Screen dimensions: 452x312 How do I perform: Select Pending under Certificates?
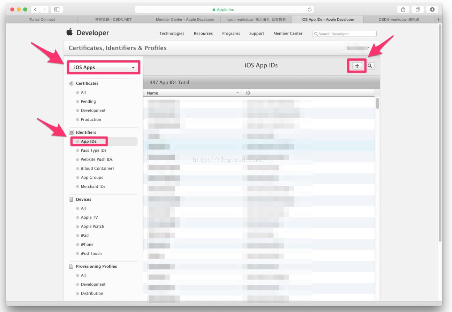point(88,102)
